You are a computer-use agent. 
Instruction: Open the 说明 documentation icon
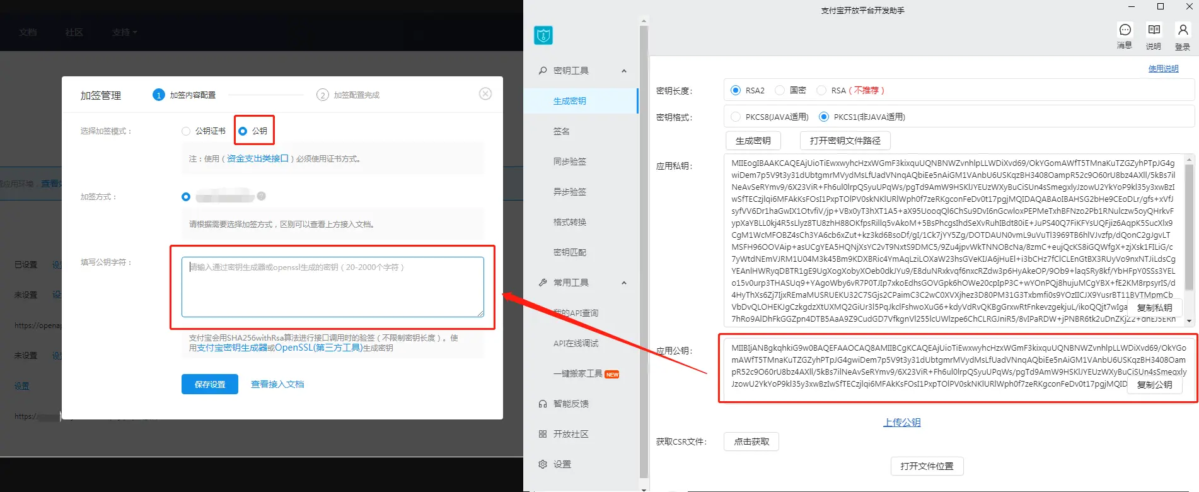[1154, 30]
